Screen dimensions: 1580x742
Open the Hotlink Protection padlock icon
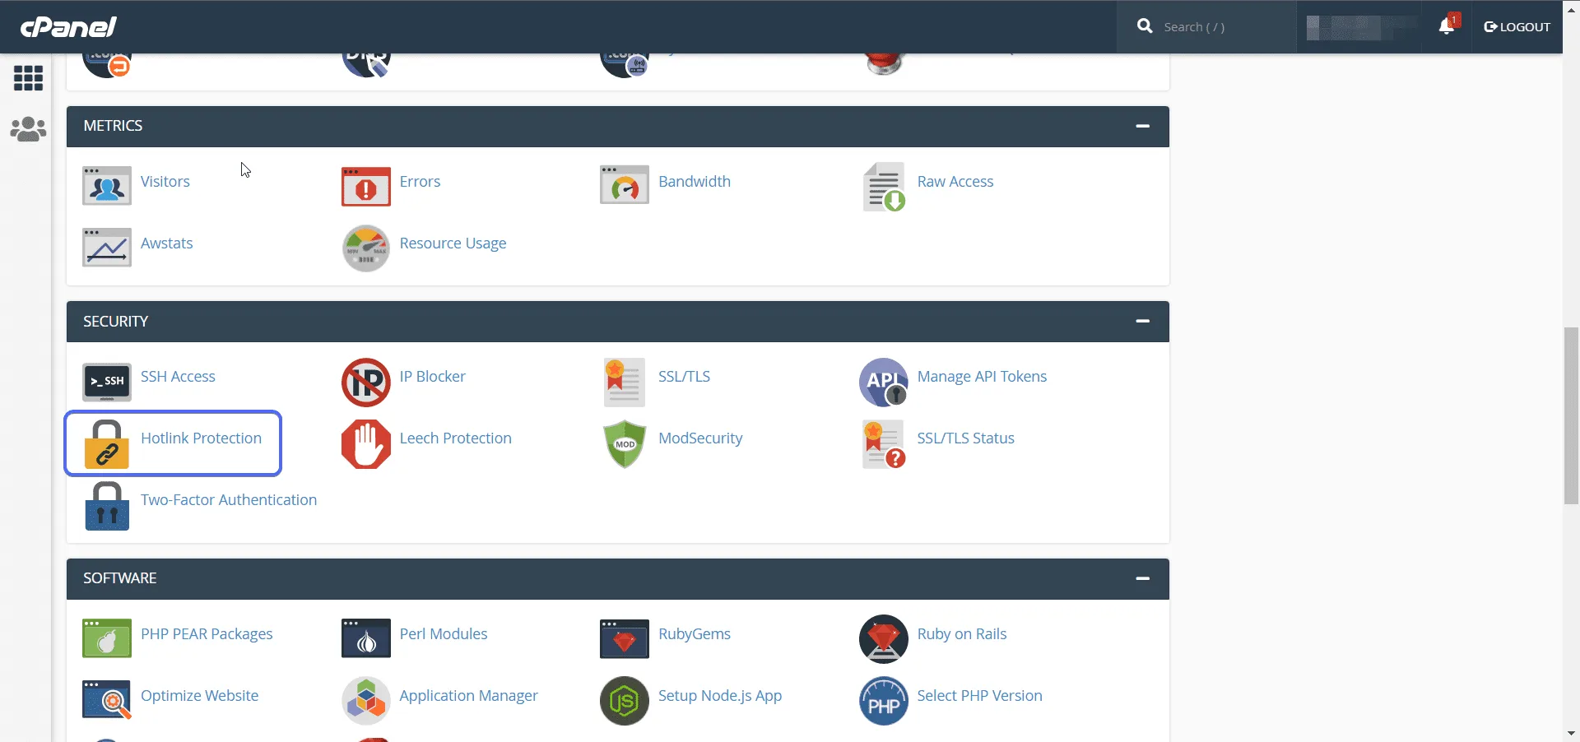(107, 444)
